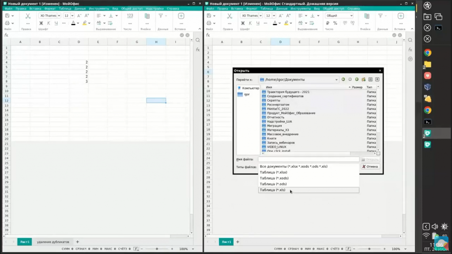
Task: Open highlight color arrow in right window
Action: click(x=291, y=23)
